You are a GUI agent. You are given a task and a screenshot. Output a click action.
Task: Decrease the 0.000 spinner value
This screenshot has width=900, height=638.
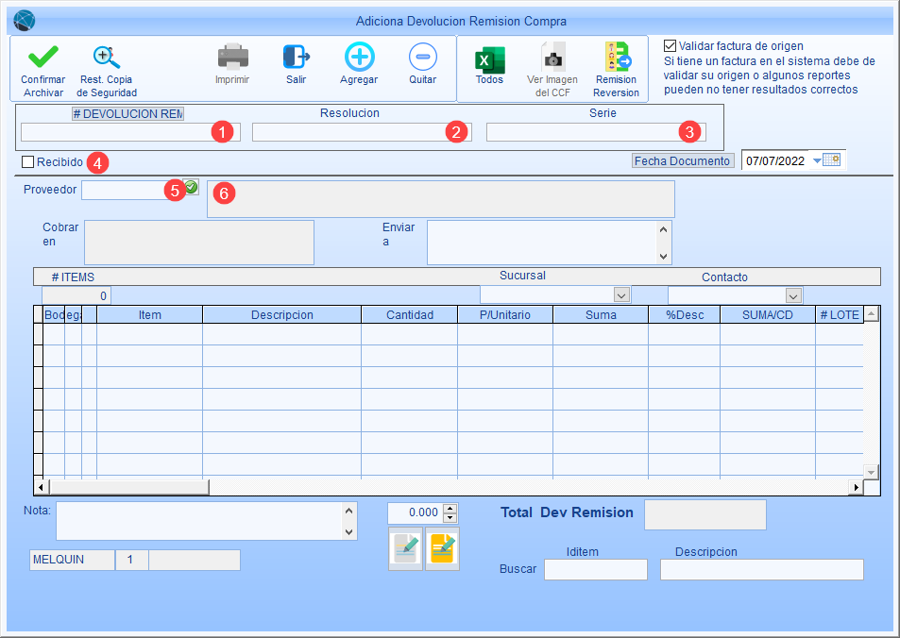[450, 518]
